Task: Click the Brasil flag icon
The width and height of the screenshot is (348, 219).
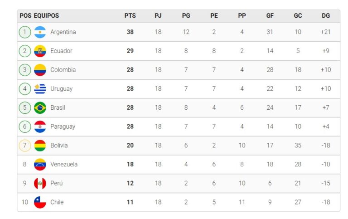Action: 40,107
